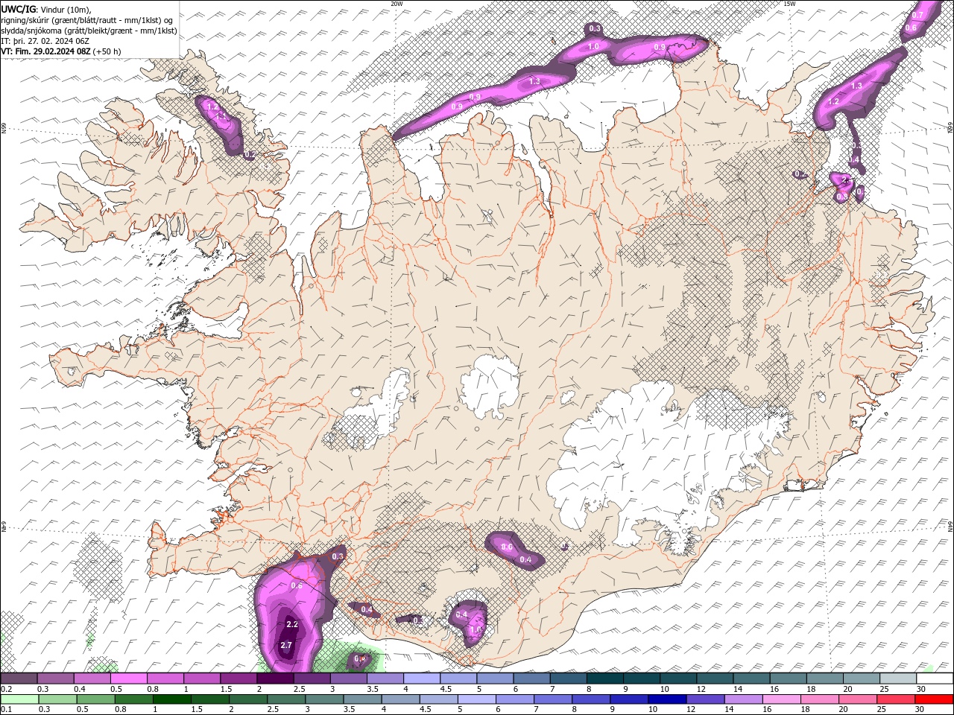Click the lavender 4 swatch in top legend row
This screenshot has height=715, width=954.
[x=422, y=679]
